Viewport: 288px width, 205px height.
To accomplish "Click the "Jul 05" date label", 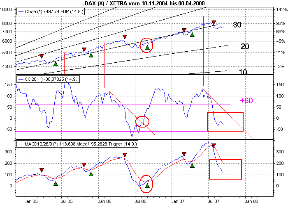I will pyautogui.click(x=67, y=201).
